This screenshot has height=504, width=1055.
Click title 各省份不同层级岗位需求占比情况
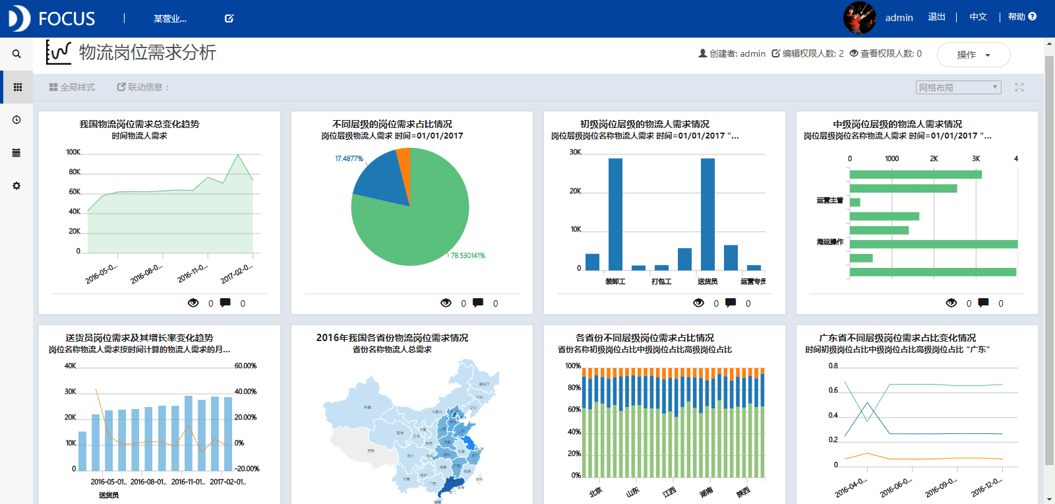pos(645,338)
